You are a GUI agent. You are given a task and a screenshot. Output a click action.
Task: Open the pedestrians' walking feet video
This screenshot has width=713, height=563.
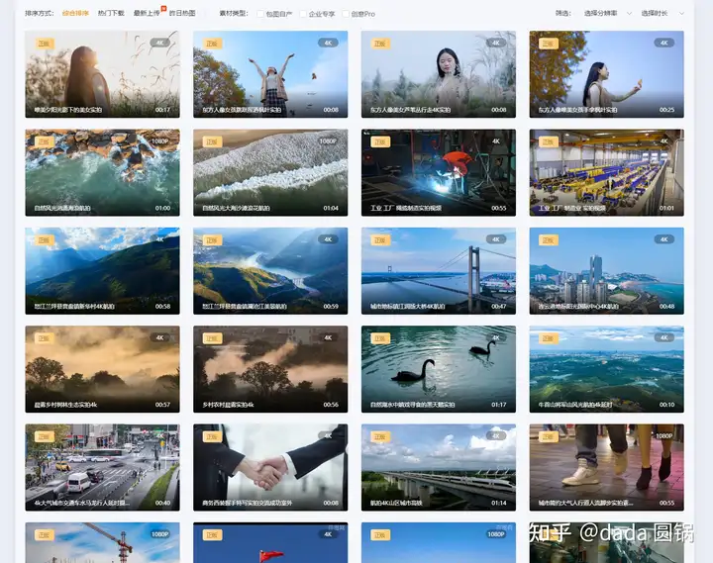(x=607, y=467)
